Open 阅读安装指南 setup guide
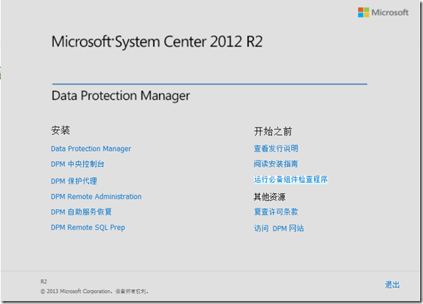 [276, 164]
